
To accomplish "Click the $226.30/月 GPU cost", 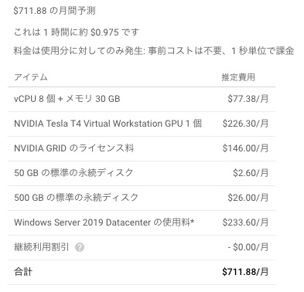I will pyautogui.click(x=245, y=124).
